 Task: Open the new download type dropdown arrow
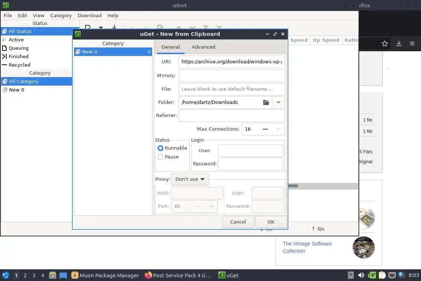101,27
